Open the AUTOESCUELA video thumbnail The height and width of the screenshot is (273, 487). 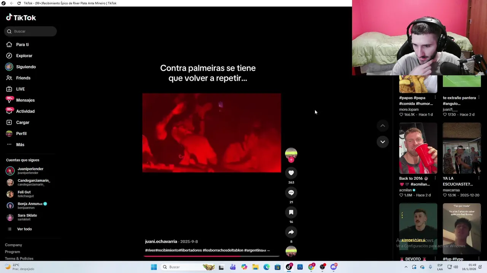coord(418,229)
